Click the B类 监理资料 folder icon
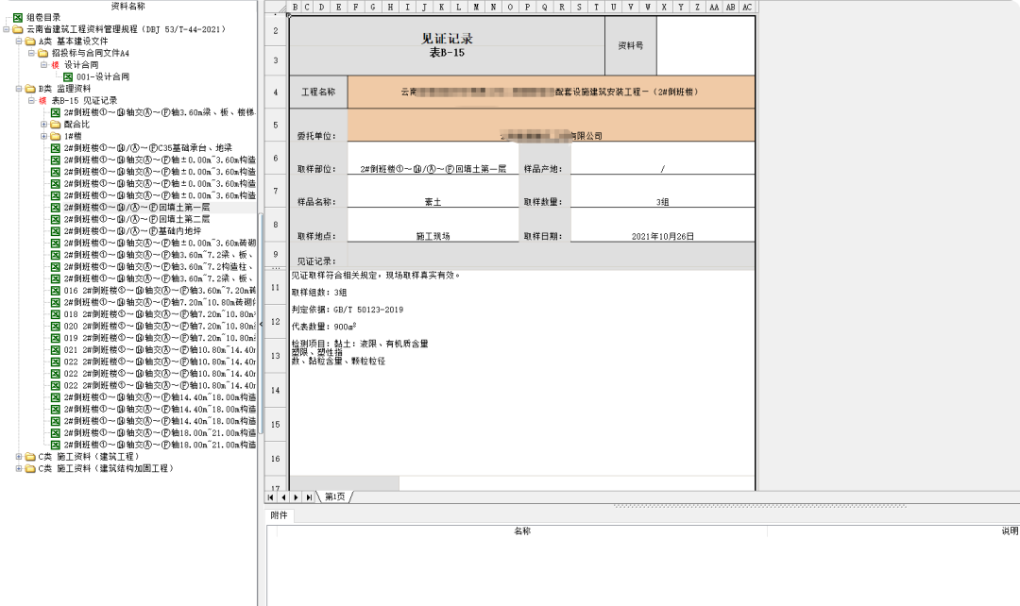 click(x=30, y=89)
